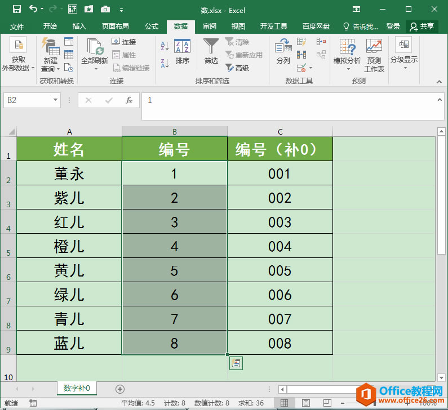Switch to Developer (开发工具) tab
Image resolution: width=448 pixels, height=410 pixels.
point(273,26)
